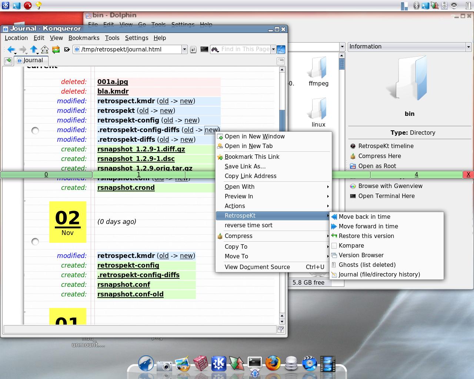Toggle the Kompare checkbox in the RetrospeKt submenu
Image resolution: width=474 pixels, height=379 pixels.
334,246
